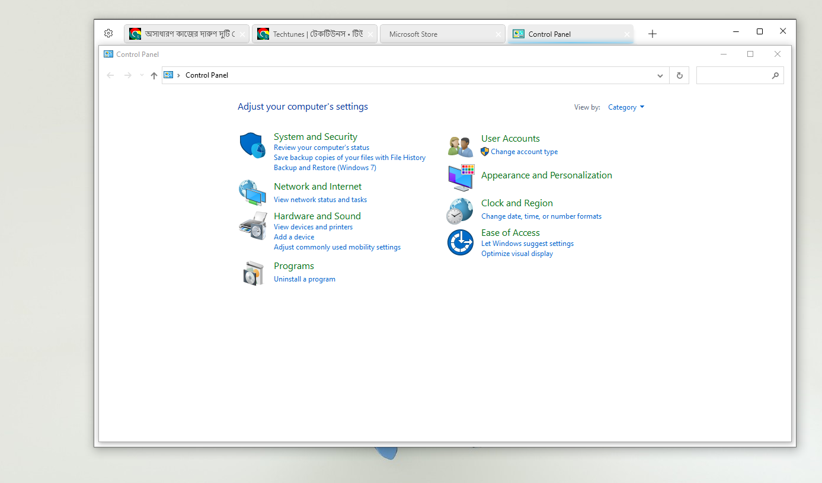Screen dimensions: 822x483
Task: Click the refresh button beside address bar
Action: click(x=679, y=75)
